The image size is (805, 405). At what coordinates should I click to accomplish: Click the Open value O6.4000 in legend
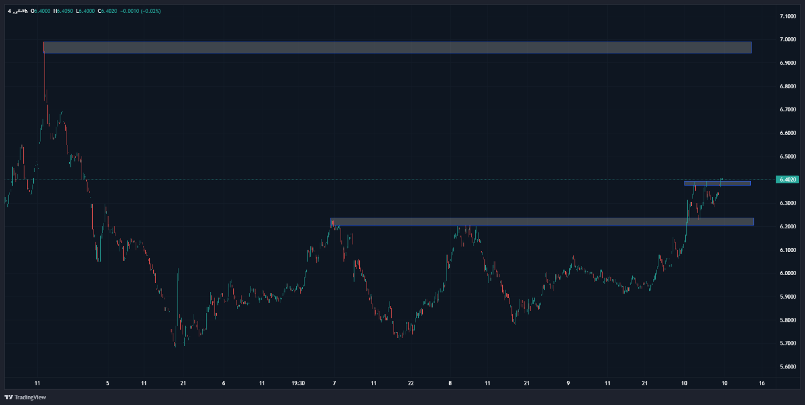tap(41, 11)
